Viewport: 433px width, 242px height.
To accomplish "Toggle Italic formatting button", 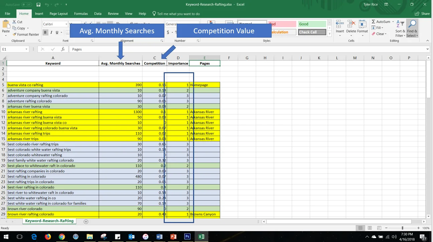I will pos(51,32).
